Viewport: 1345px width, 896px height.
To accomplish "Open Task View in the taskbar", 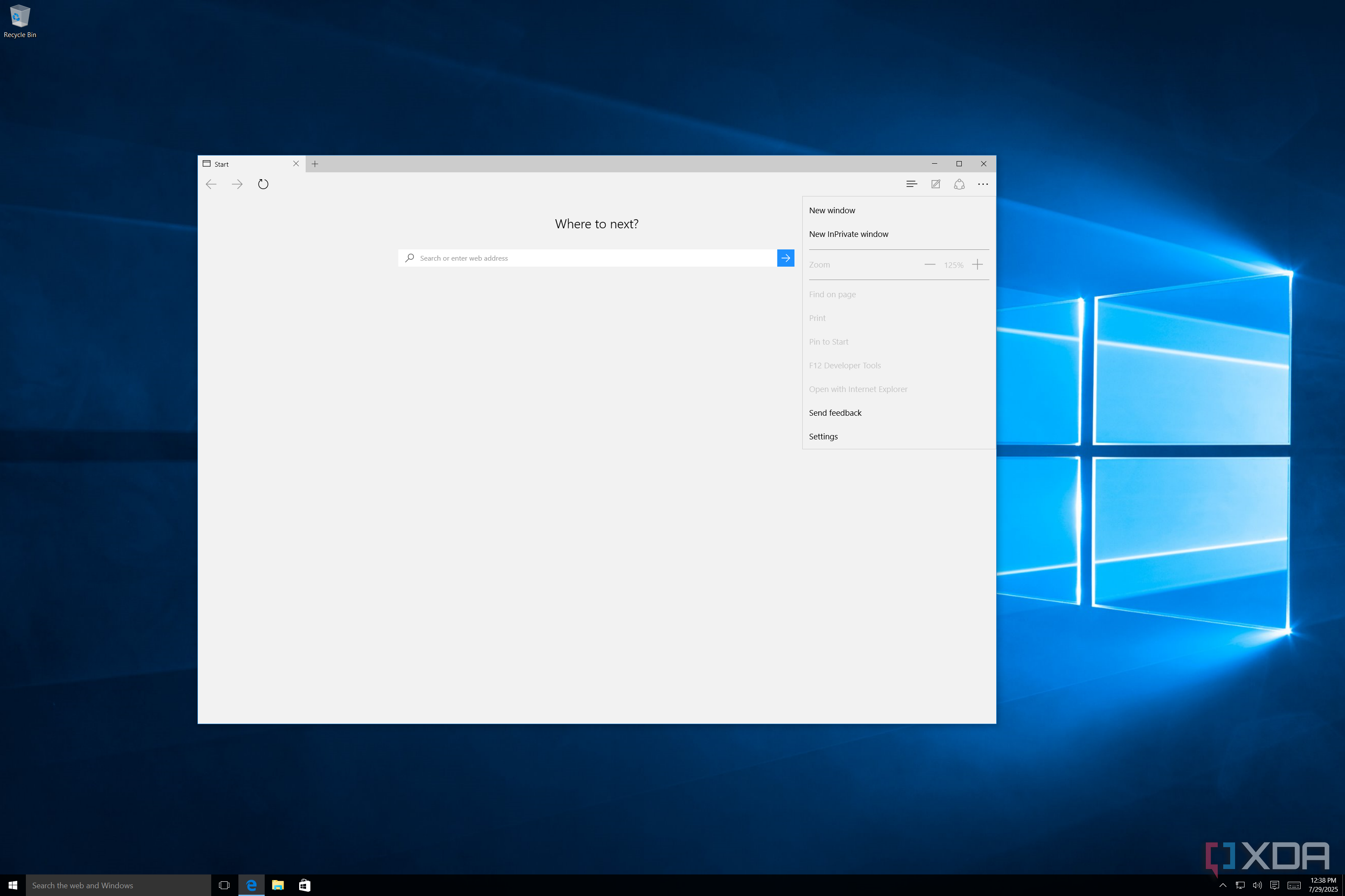I will (x=224, y=885).
